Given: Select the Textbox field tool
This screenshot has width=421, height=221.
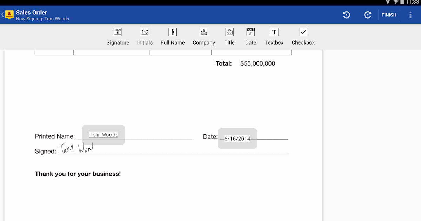Looking at the screenshot, I should click(274, 37).
